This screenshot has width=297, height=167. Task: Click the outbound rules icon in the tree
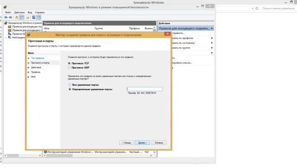[10, 30]
